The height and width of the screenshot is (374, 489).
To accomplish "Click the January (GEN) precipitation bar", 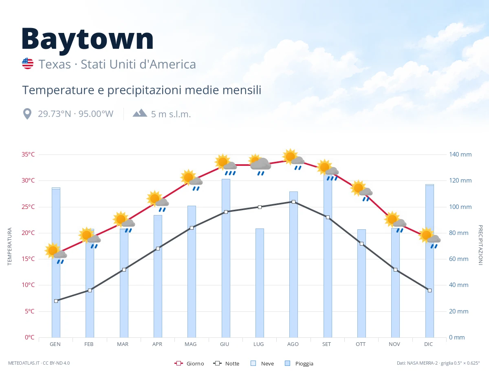I will tap(56, 263).
